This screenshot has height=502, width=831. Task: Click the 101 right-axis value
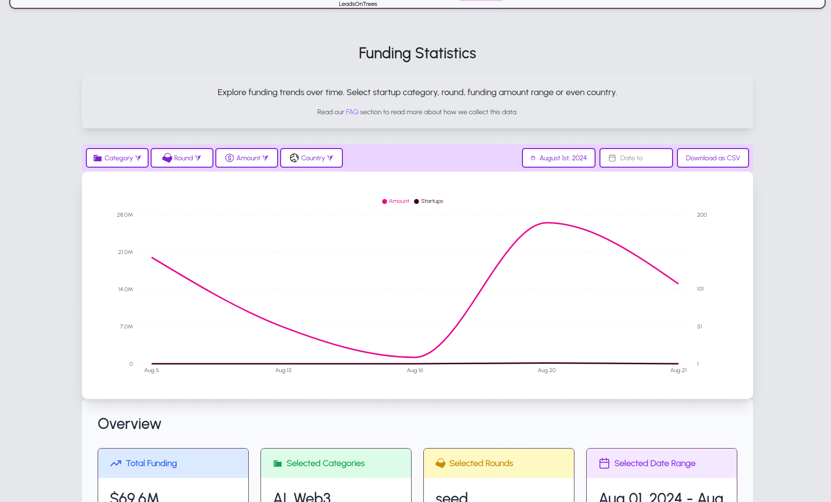coord(700,289)
